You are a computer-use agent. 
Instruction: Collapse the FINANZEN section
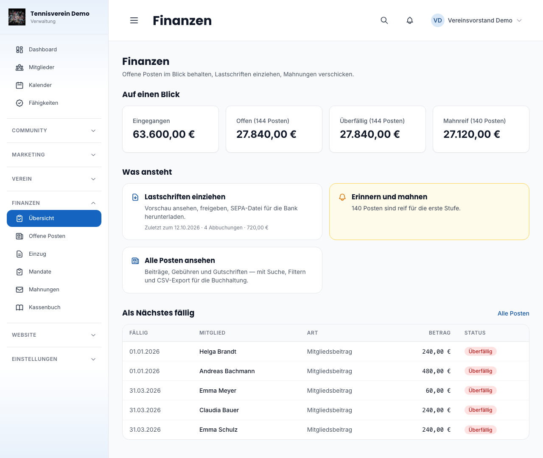54,203
